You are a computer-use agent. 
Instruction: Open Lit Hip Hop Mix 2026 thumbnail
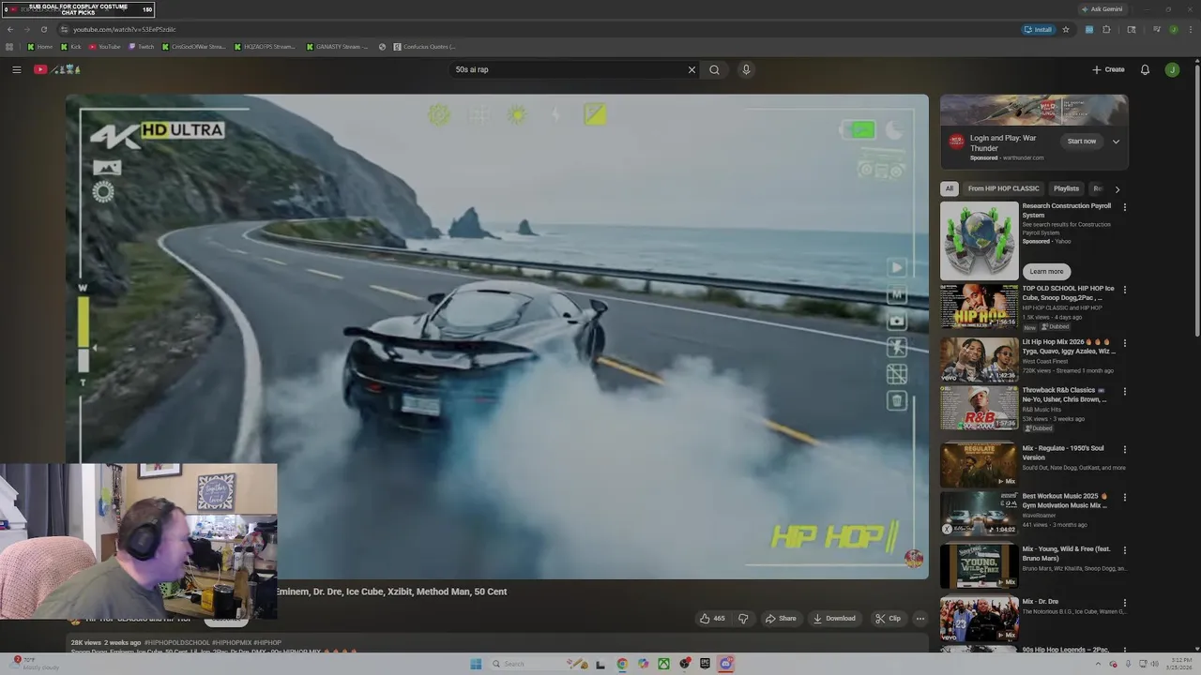click(979, 360)
